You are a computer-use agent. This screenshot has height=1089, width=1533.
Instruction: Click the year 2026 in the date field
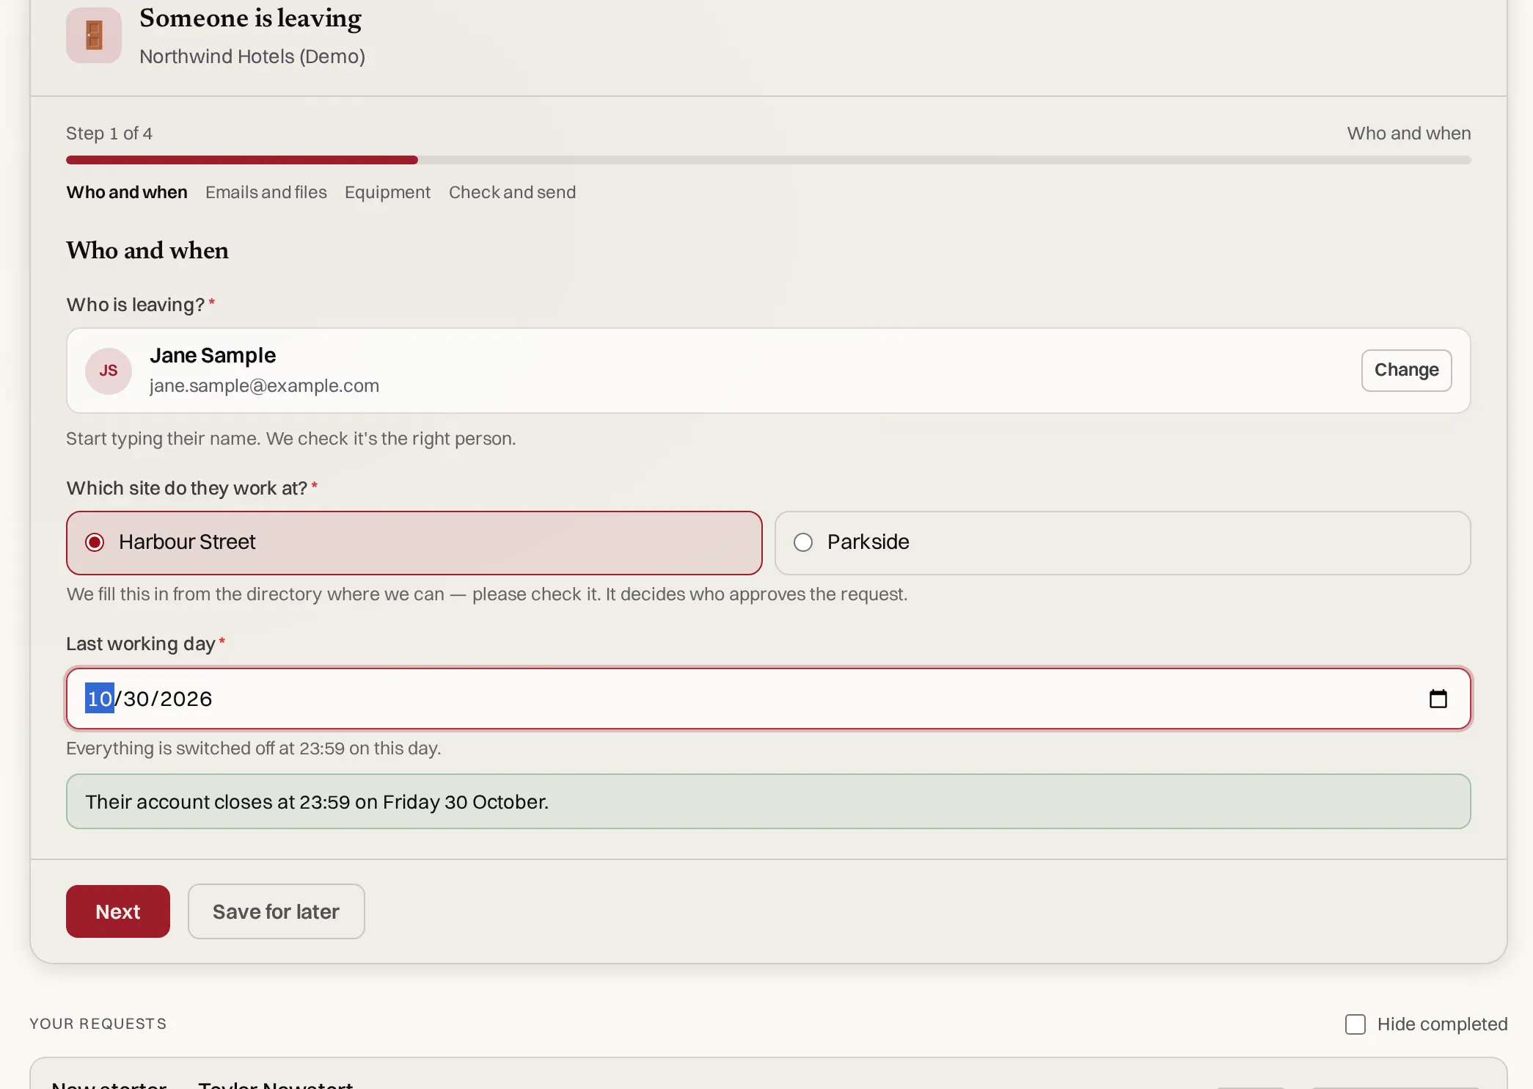(x=186, y=699)
